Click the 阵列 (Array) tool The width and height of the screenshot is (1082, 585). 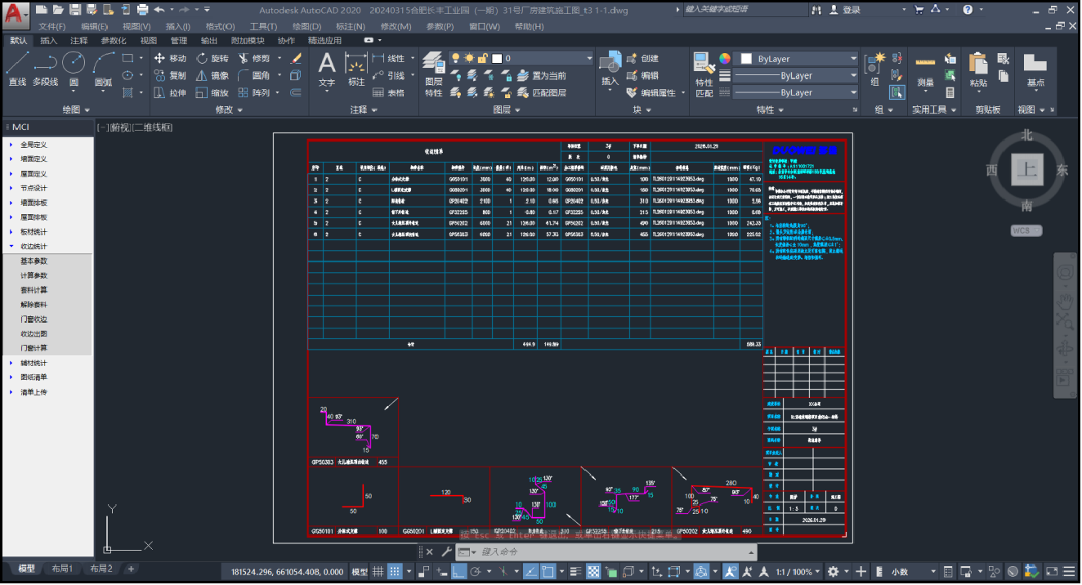click(254, 93)
